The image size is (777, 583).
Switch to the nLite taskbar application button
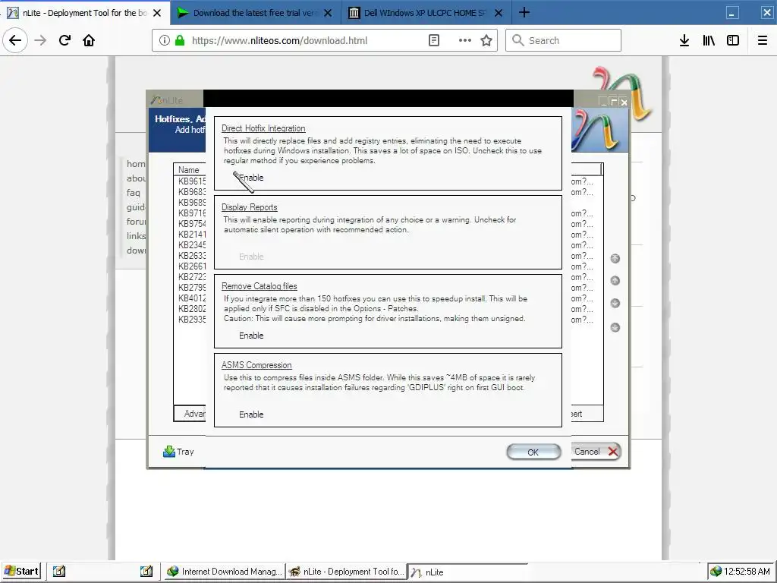click(x=466, y=572)
